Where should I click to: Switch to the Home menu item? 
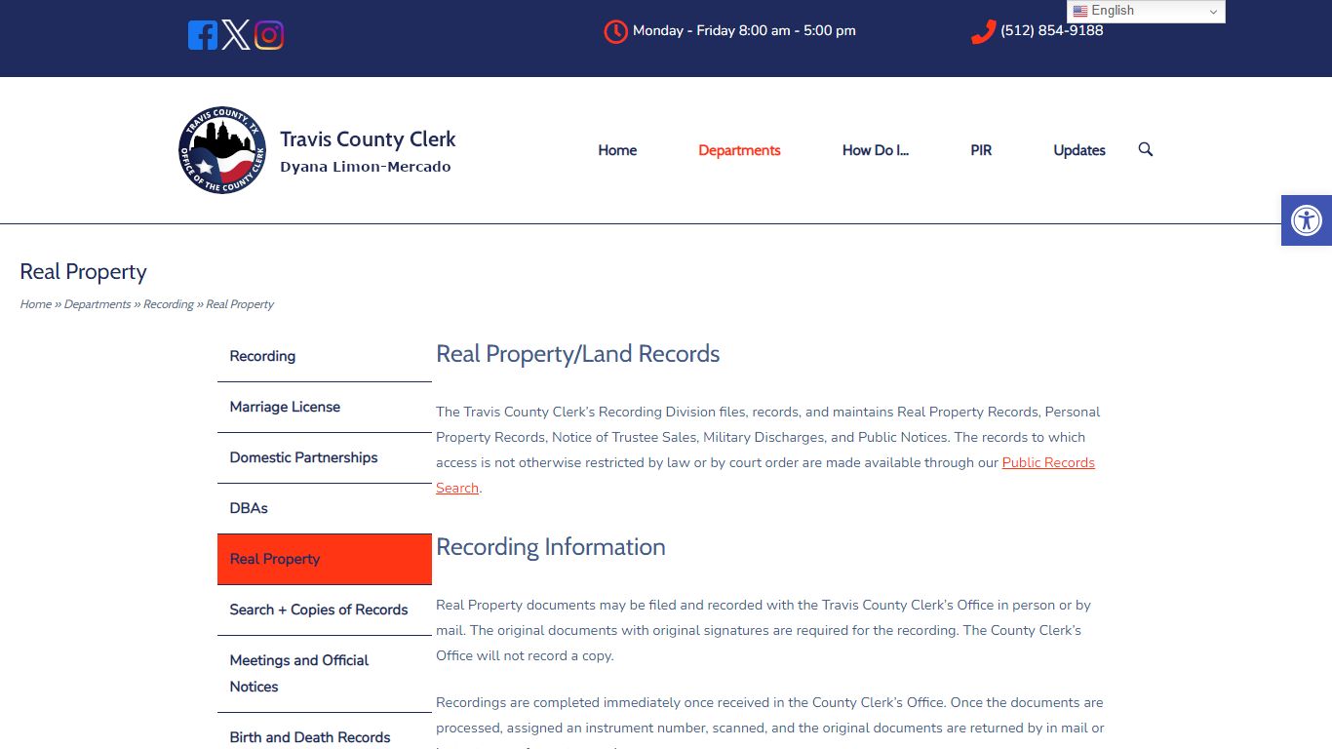pyautogui.click(x=616, y=150)
